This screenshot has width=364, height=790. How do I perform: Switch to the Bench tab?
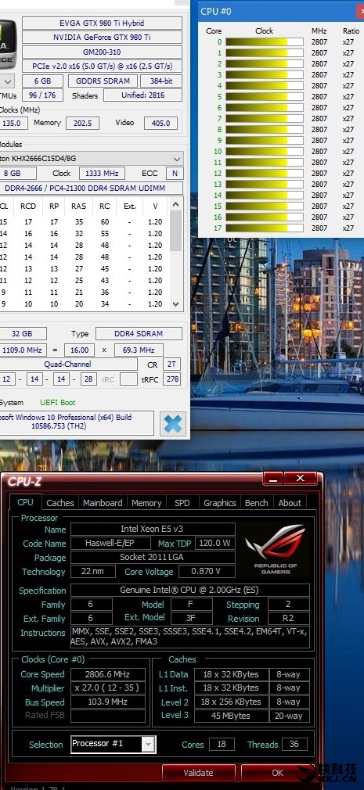[x=256, y=502]
